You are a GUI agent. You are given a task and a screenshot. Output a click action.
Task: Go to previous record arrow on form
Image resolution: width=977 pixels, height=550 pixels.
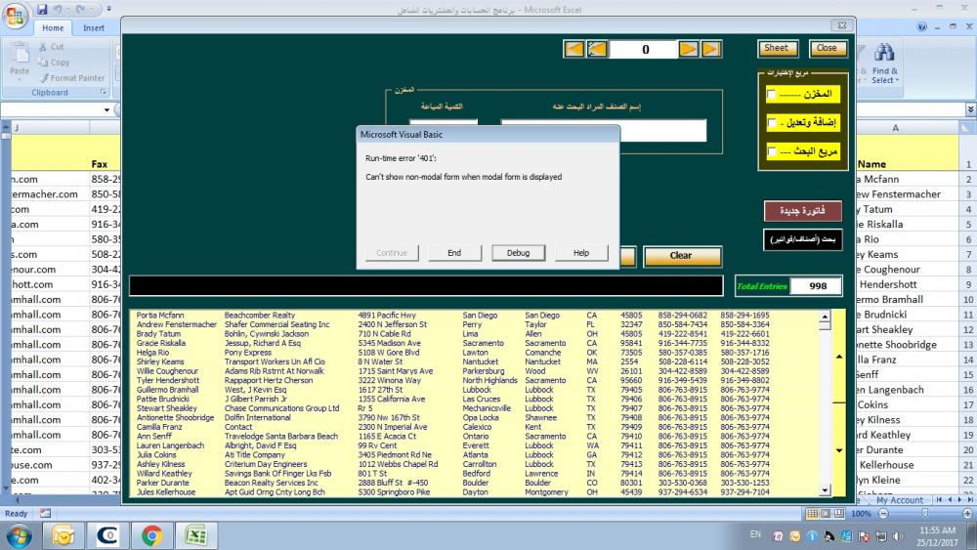(597, 49)
